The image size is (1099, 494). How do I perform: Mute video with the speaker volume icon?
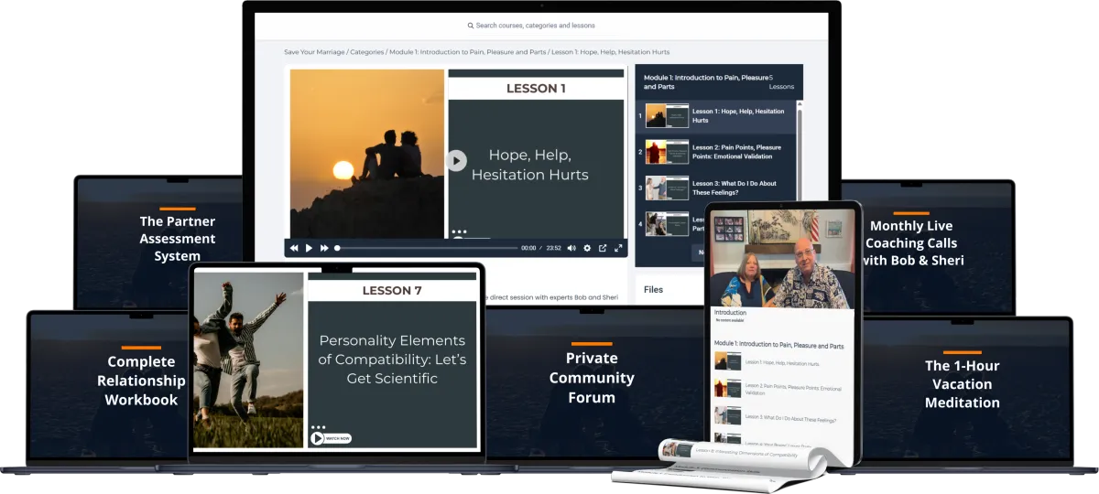(571, 248)
